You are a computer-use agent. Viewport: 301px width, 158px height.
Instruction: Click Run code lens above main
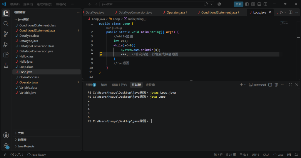click(x=109, y=28)
